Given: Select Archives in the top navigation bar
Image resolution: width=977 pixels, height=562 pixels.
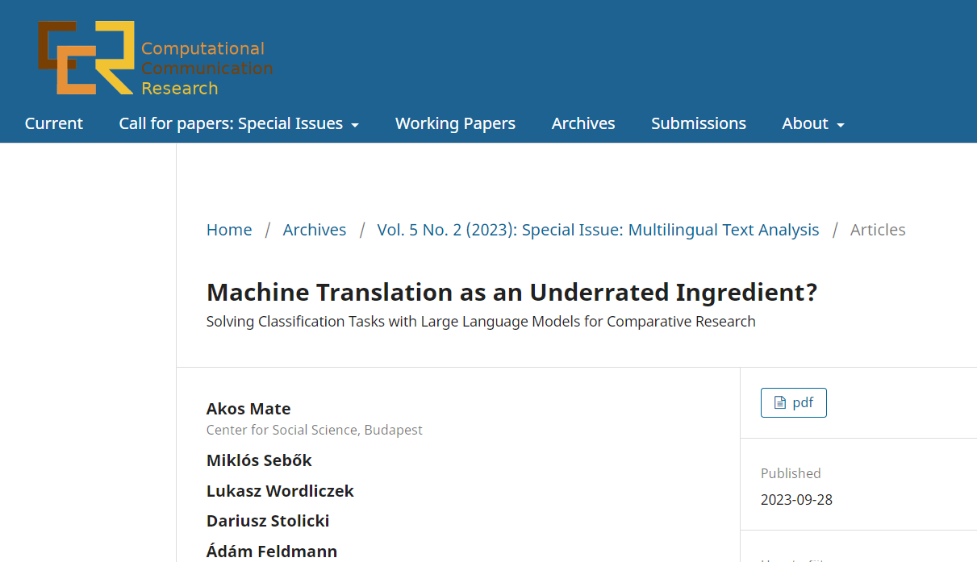Looking at the screenshot, I should pos(583,123).
